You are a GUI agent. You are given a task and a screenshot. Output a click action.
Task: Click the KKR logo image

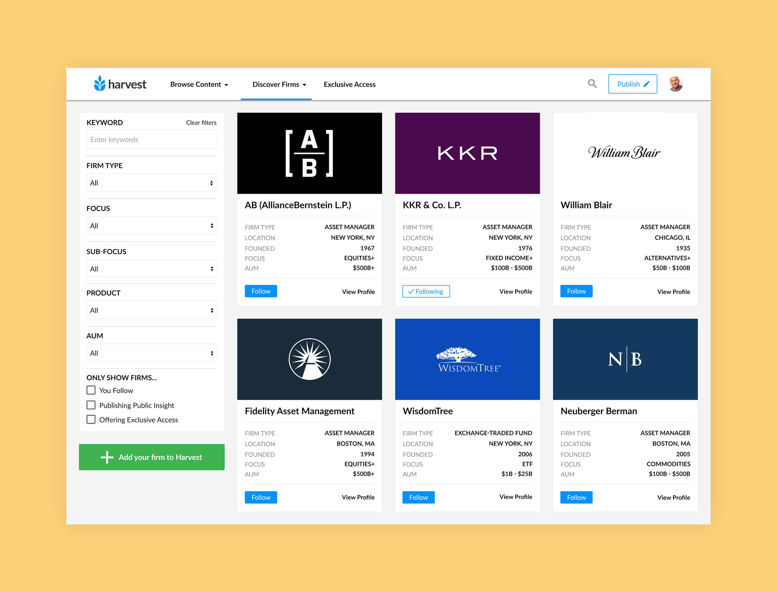pyautogui.click(x=467, y=153)
